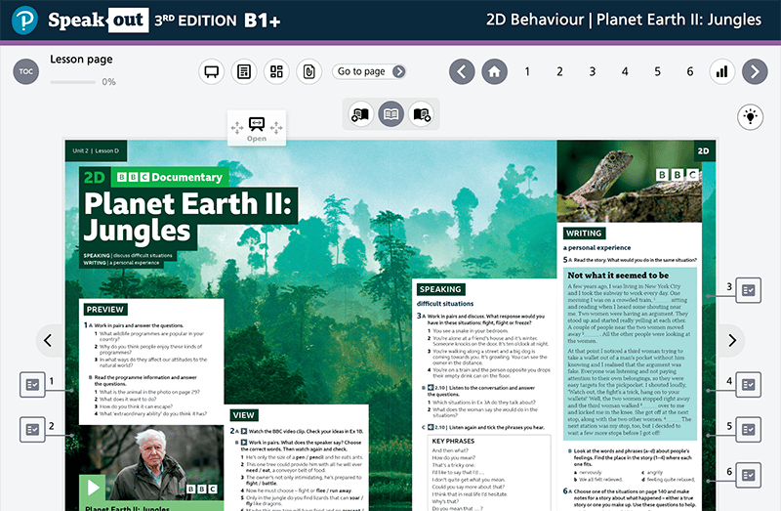Click the 'a personal experience' subtitle under WRITING

point(596,248)
